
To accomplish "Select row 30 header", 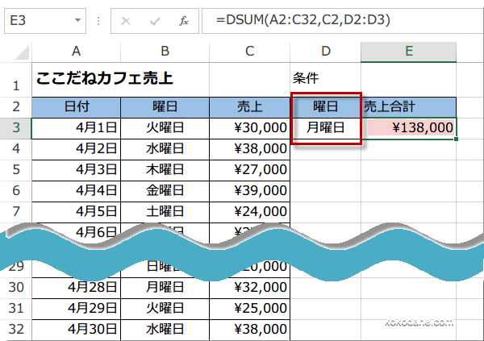I will (x=16, y=288).
